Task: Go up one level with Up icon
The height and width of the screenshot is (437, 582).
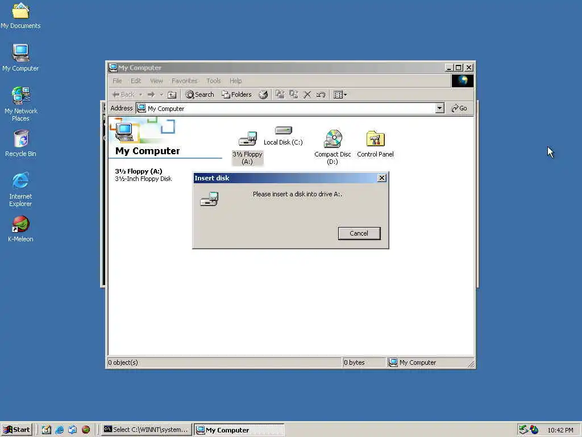Action: pyautogui.click(x=172, y=95)
